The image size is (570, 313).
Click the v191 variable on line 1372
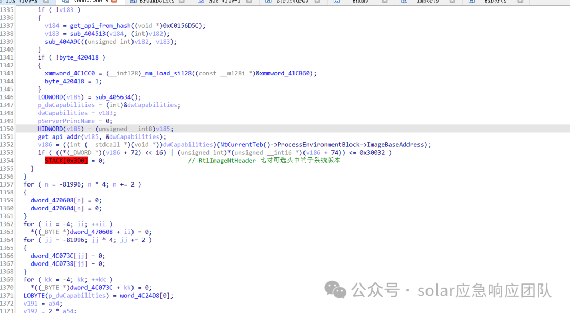pos(31,304)
